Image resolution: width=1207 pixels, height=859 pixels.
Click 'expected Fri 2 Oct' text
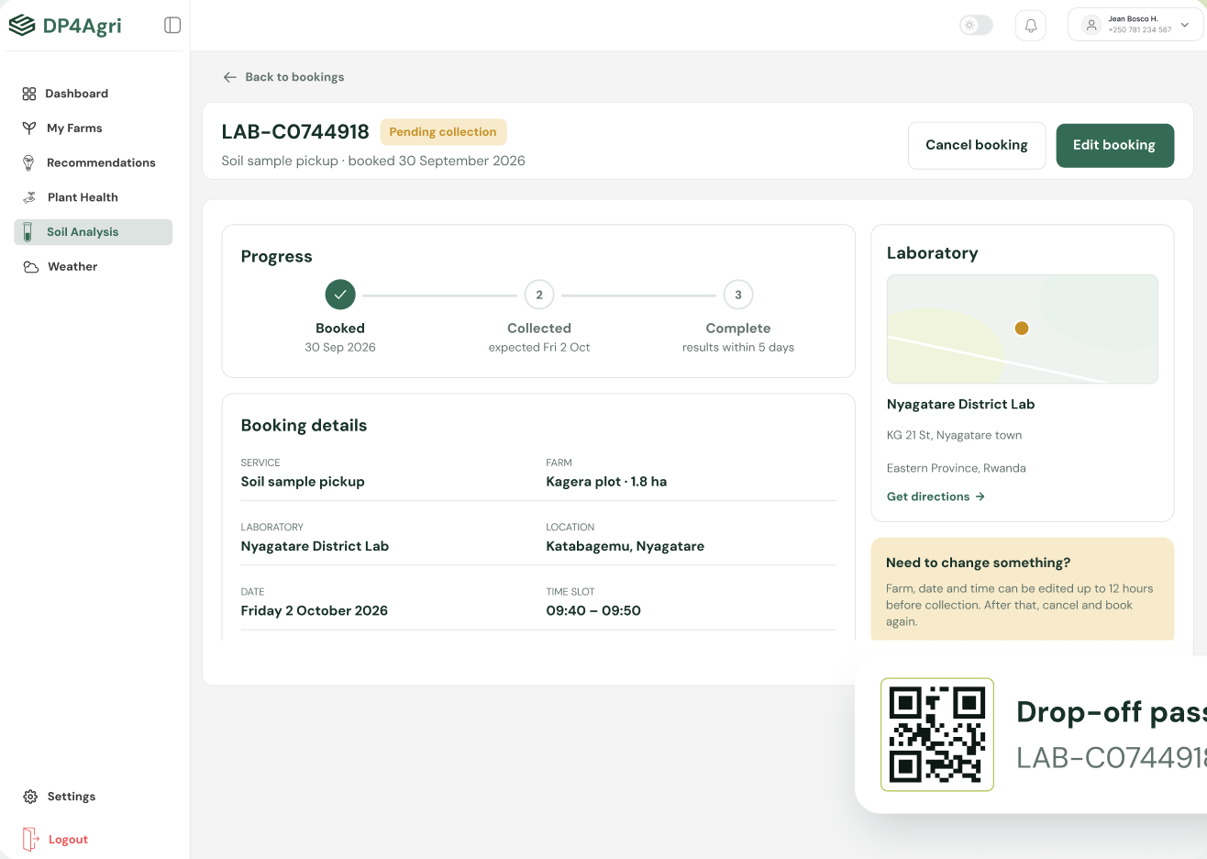[x=539, y=347]
